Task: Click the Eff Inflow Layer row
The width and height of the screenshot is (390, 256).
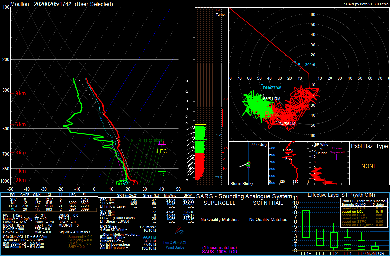Action: (x=146, y=207)
